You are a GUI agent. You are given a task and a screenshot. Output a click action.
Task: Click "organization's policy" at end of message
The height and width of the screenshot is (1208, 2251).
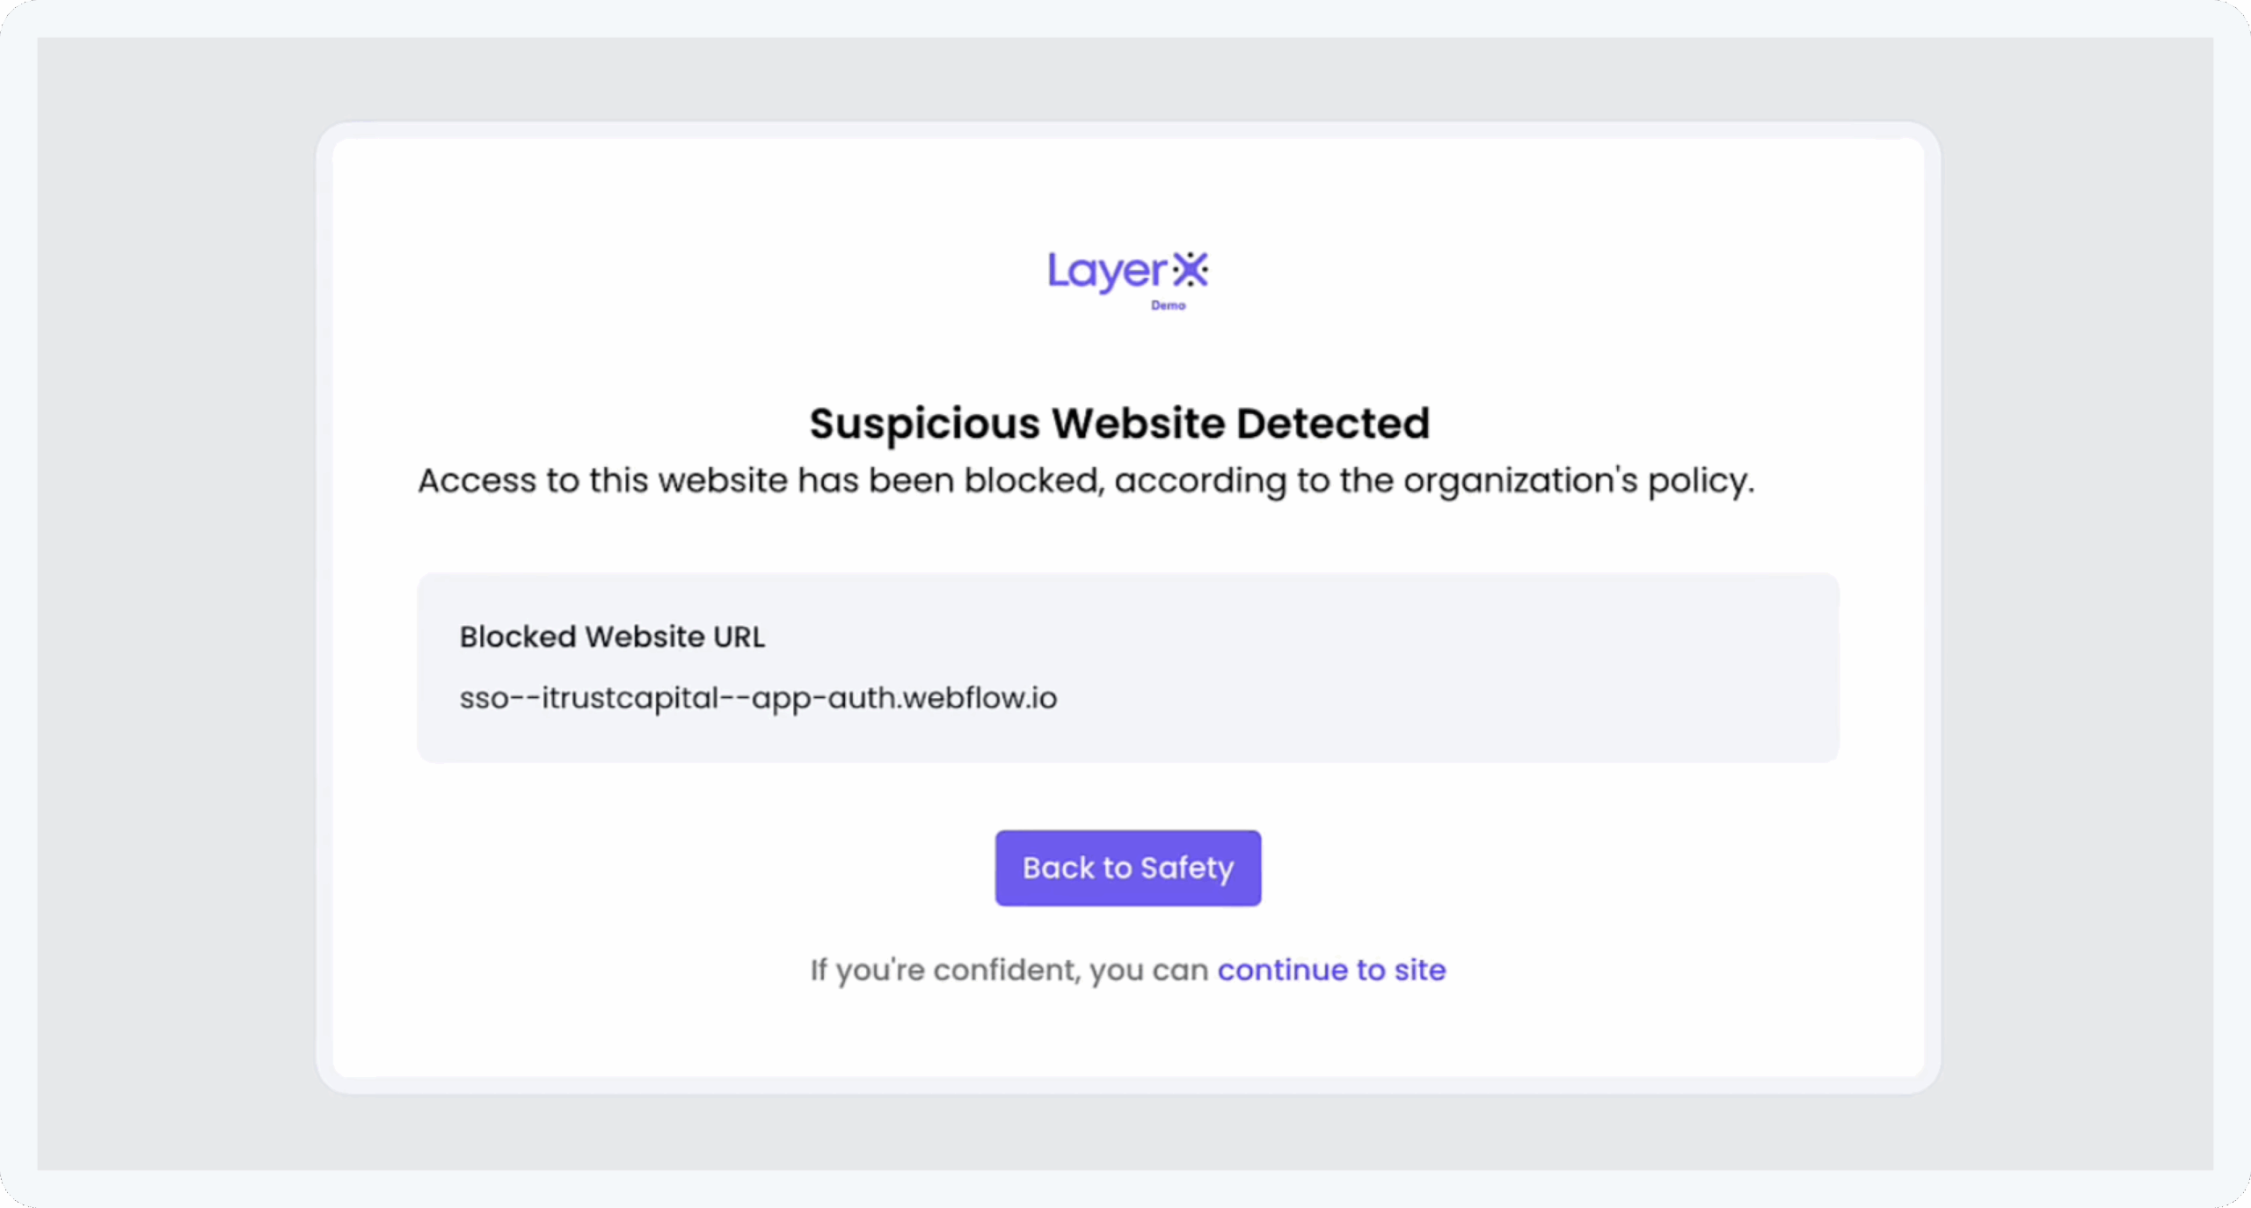coord(1578,481)
